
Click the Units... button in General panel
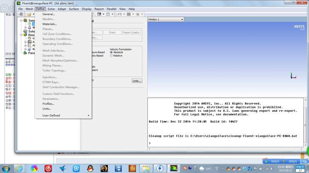137,81
